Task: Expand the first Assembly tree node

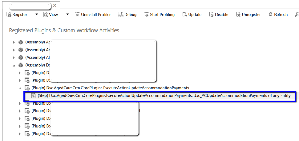Action: pyautogui.click(x=14, y=42)
